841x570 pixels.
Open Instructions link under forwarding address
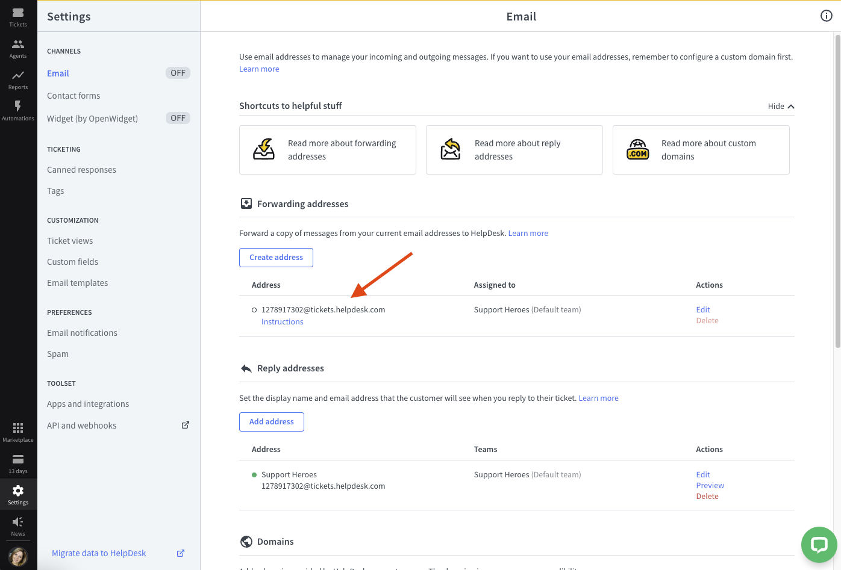point(283,322)
